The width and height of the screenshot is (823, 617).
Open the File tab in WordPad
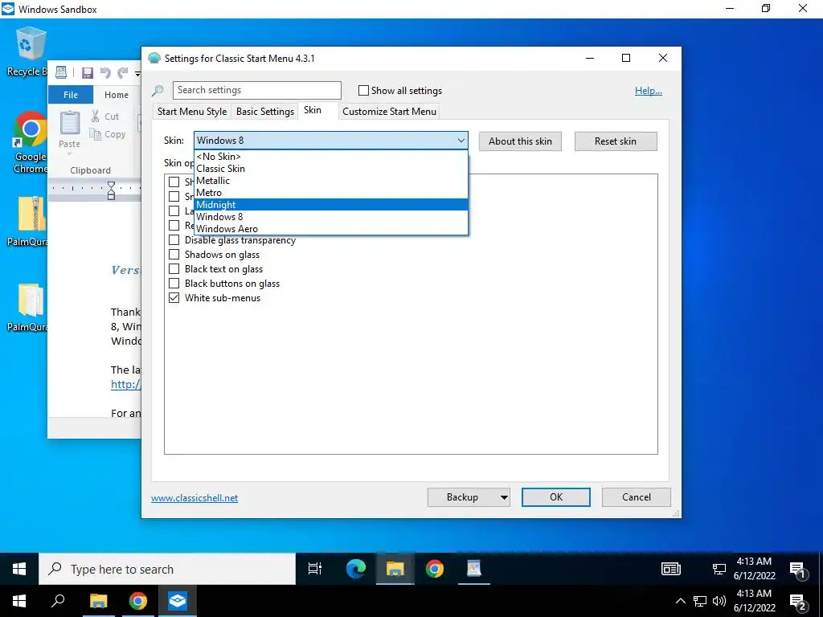(x=71, y=95)
